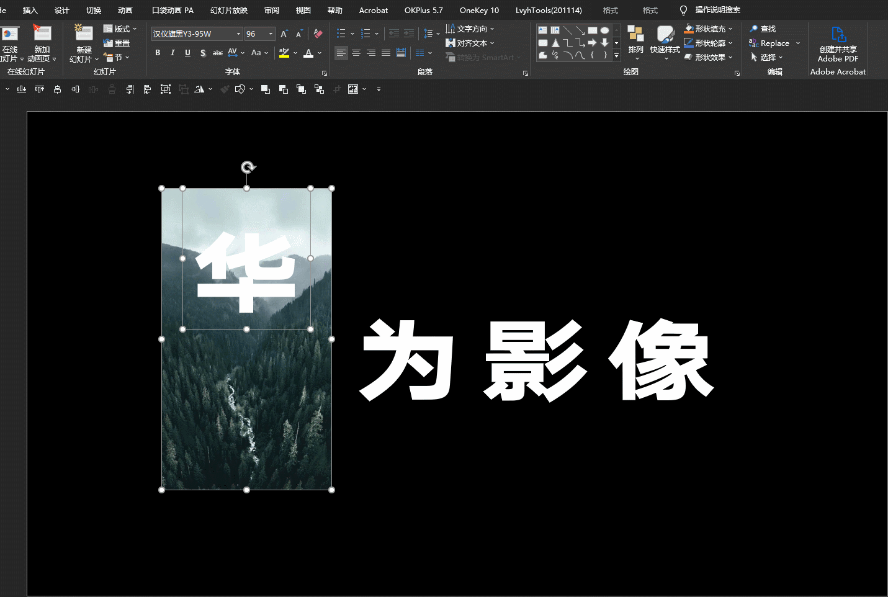
Task: Select the right block arrow shape
Action: [x=592, y=43]
